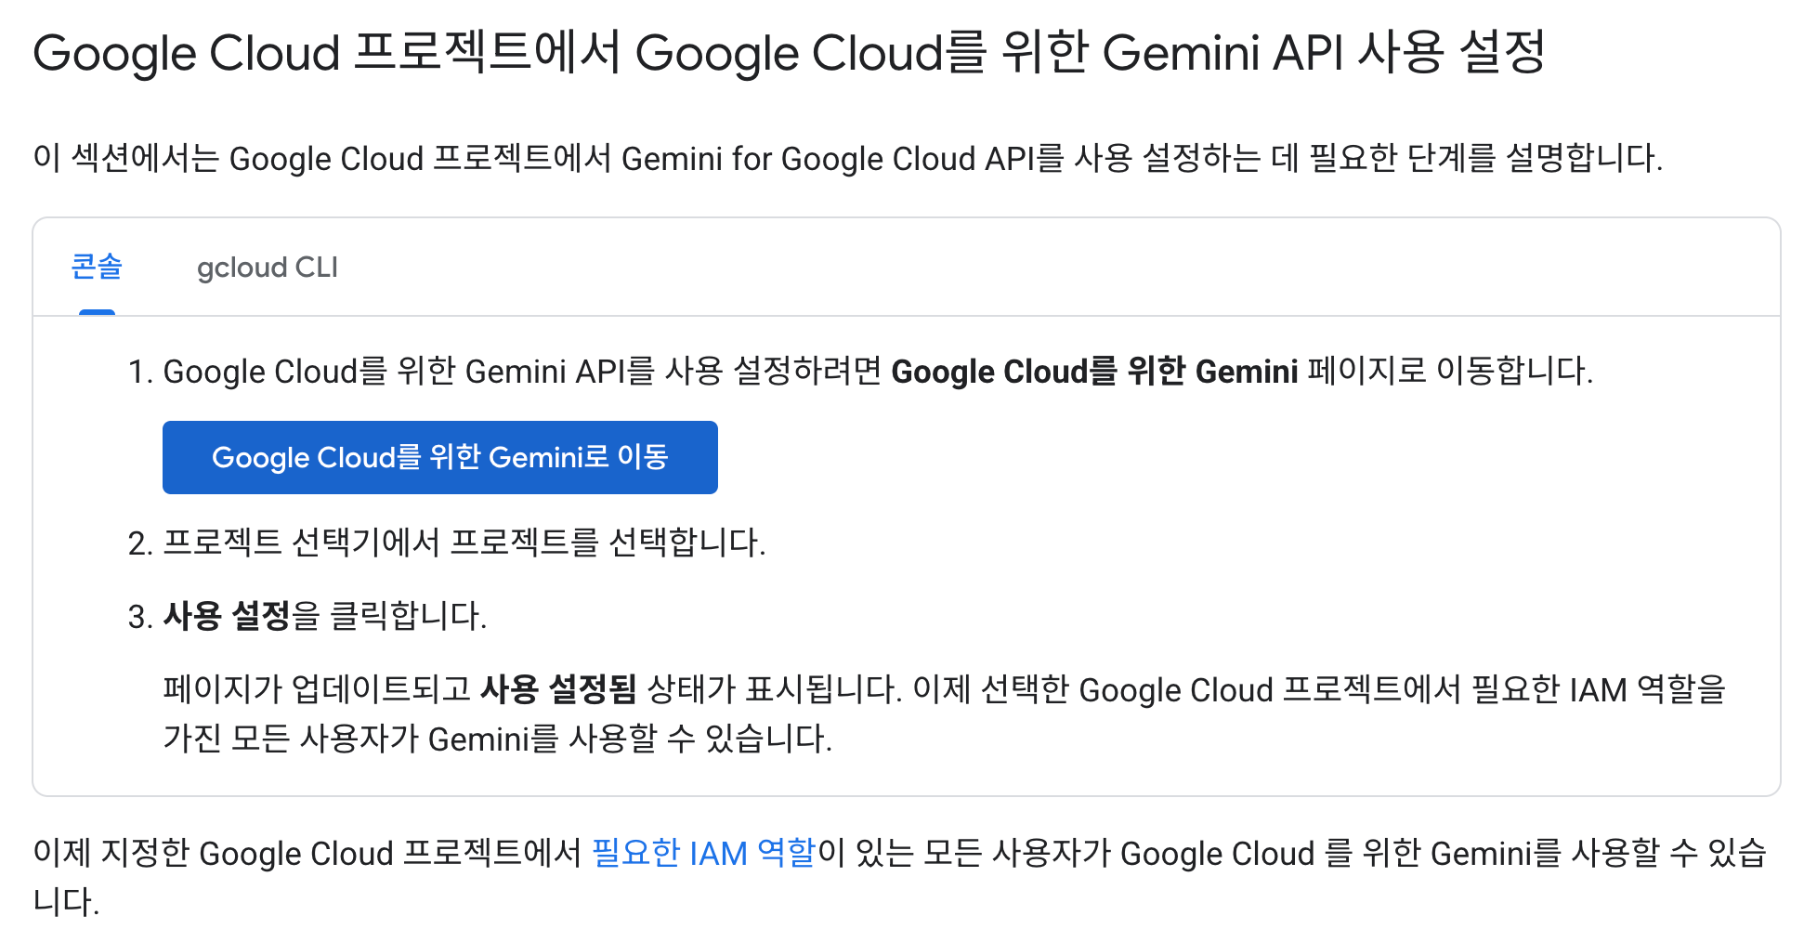This screenshot has height=942, width=1804.
Task: Click the intro sentence starting 이 섹션에서는
Action: tap(847, 158)
